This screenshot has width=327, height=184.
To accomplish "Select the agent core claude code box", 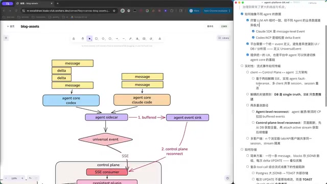I will pyautogui.click(x=142, y=100).
